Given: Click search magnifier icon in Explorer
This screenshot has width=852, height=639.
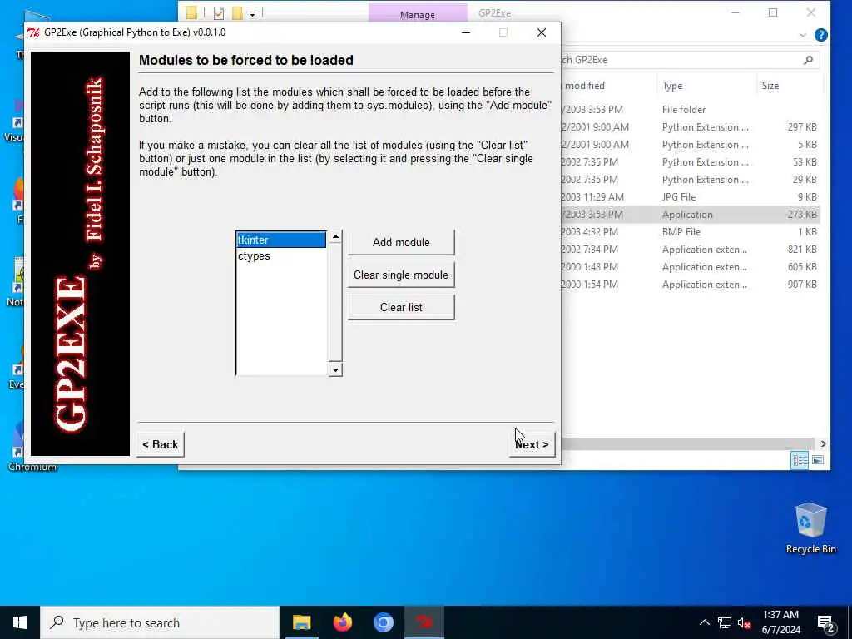Looking at the screenshot, I should click(x=808, y=60).
